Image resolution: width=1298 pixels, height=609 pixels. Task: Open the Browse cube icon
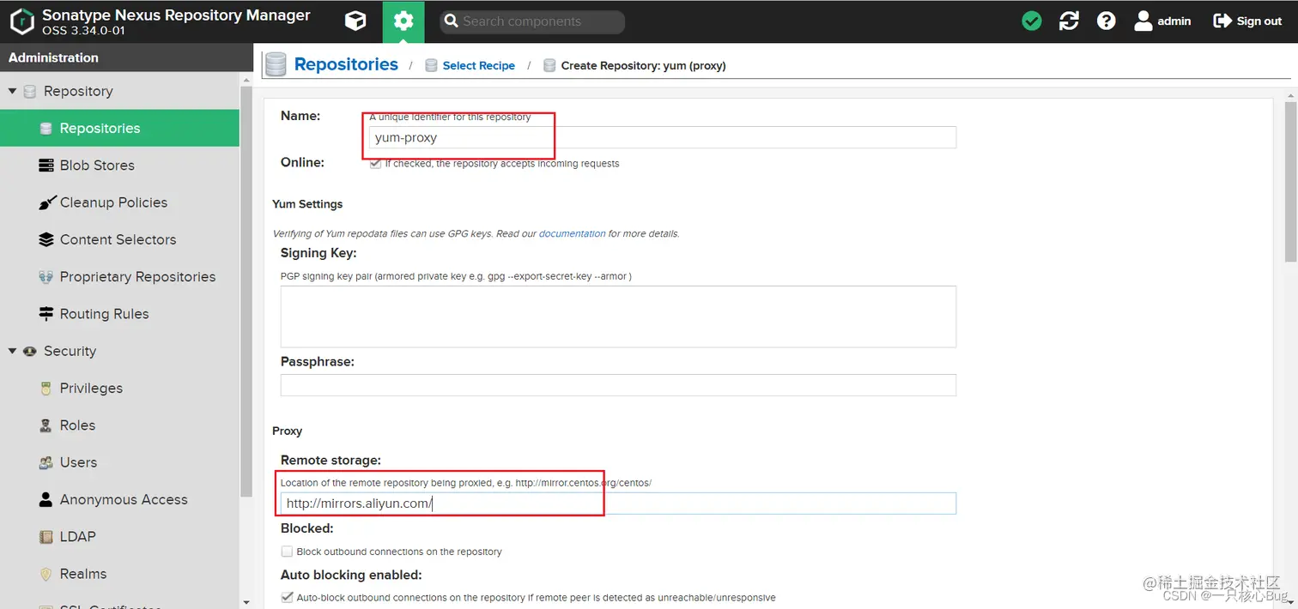(x=355, y=21)
